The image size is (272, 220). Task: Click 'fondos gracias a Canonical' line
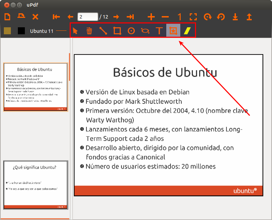125,157
